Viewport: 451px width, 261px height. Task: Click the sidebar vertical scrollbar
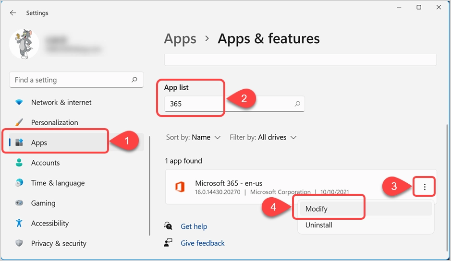click(x=149, y=186)
